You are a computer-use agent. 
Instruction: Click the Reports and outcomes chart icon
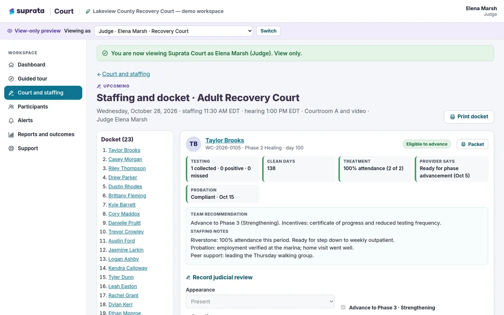pyautogui.click(x=11, y=134)
